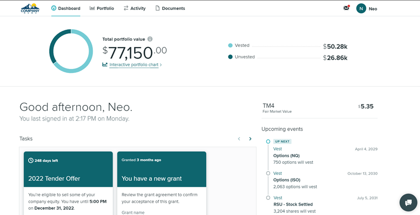Click the portfolio donut chart

(x=71, y=51)
